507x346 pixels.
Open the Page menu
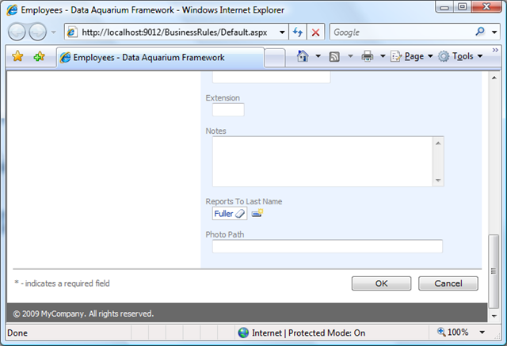(x=412, y=56)
